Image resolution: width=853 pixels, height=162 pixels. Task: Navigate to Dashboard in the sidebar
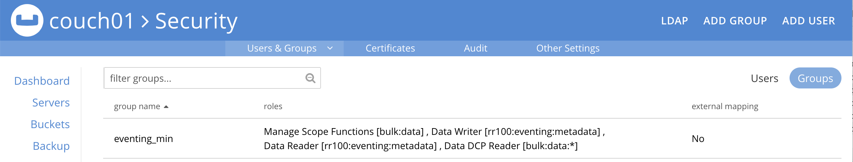tap(42, 81)
